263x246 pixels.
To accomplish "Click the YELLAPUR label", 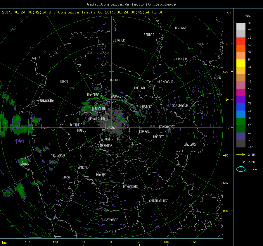I will click(x=58, y=156).
